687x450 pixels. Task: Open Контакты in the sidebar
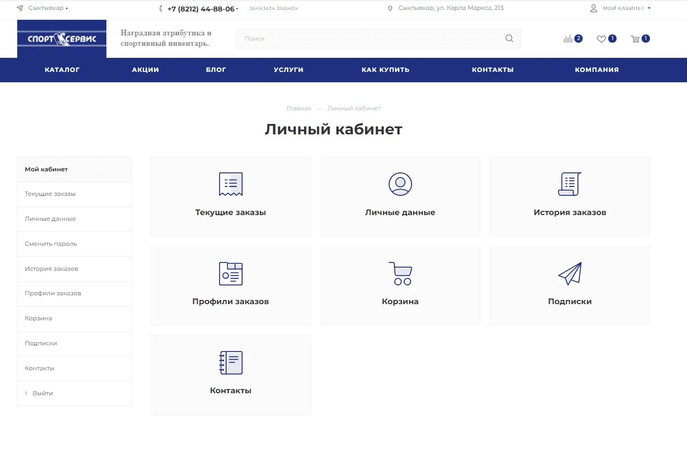(75, 368)
